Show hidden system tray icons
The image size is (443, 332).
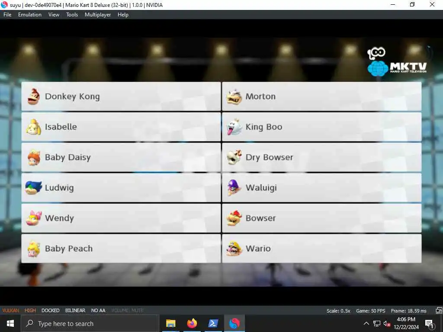click(366, 323)
